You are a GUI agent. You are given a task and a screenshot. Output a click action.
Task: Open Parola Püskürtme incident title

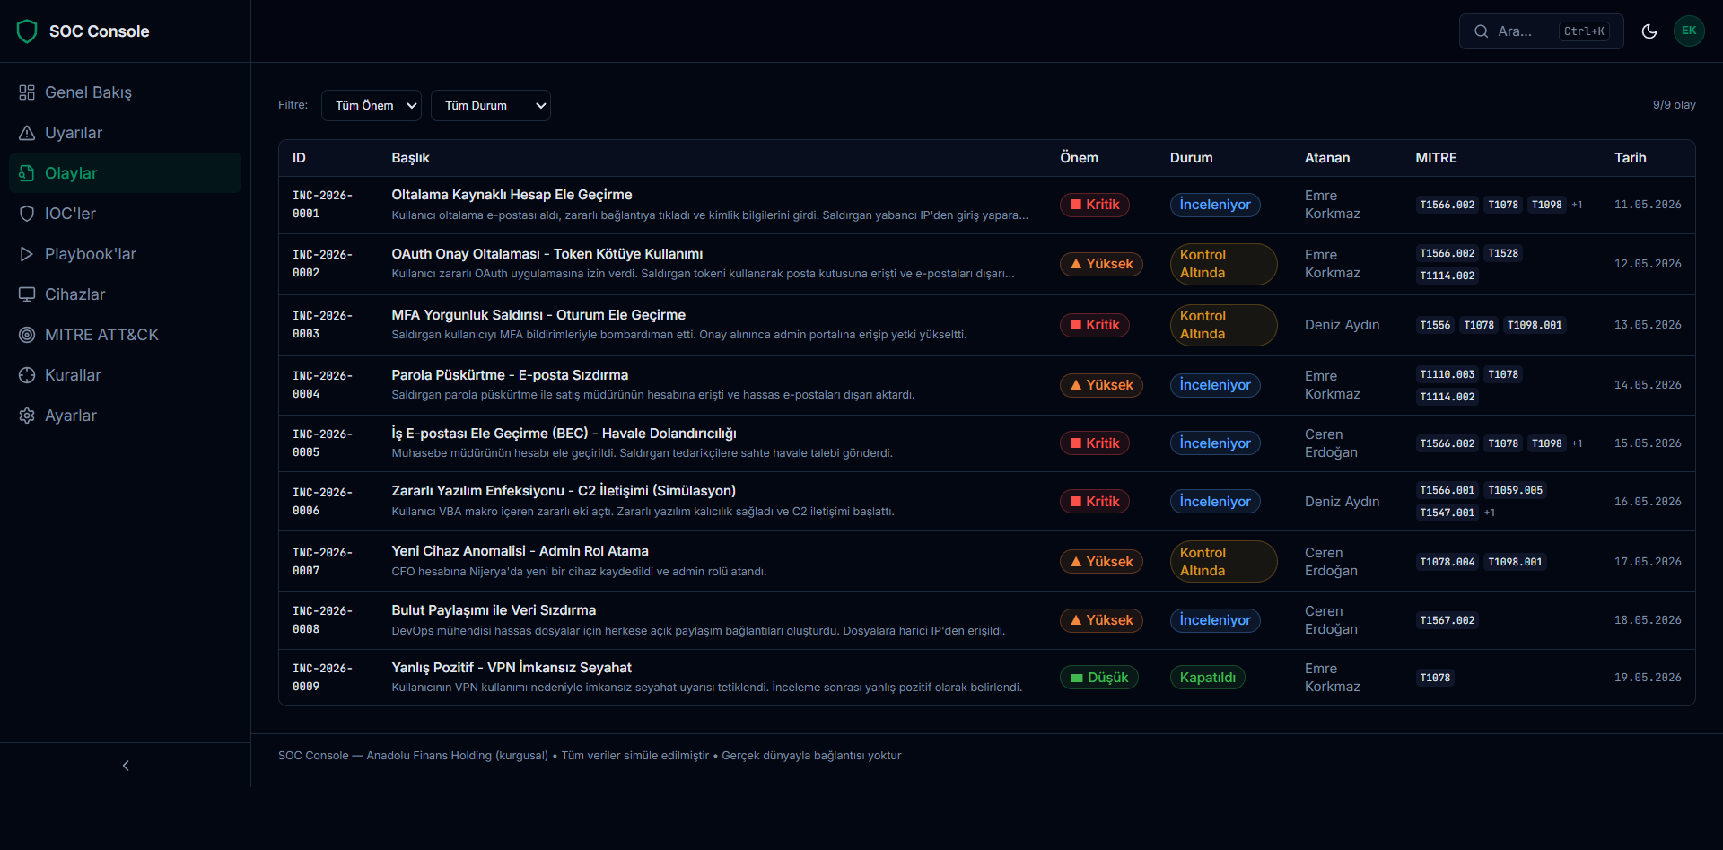click(510, 375)
